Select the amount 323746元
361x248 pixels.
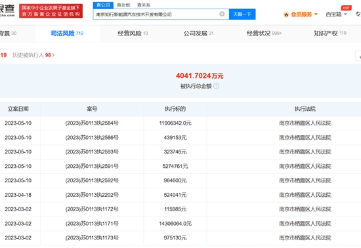[x=175, y=152]
